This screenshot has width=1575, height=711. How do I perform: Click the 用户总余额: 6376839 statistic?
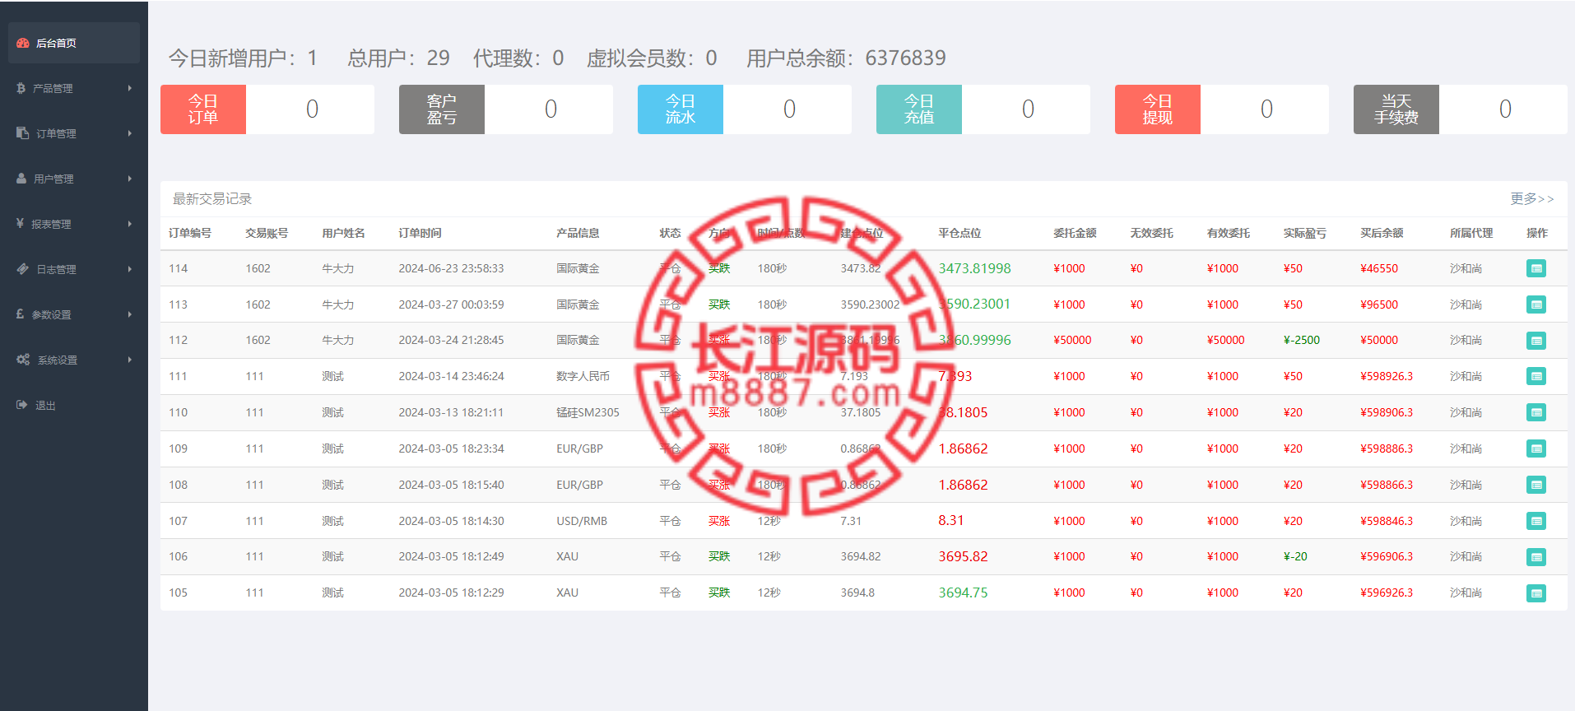point(846,58)
